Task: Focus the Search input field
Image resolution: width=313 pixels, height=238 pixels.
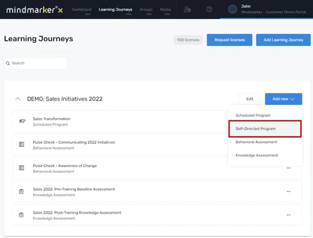Action: click(x=36, y=63)
